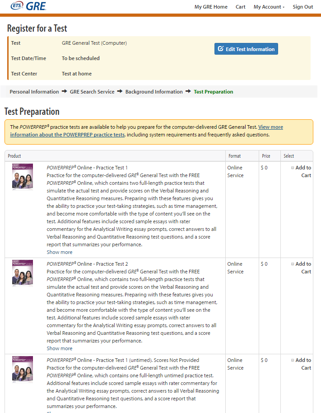
Task: Check Add to Cart for Practice Test 1
Action: (x=293, y=168)
